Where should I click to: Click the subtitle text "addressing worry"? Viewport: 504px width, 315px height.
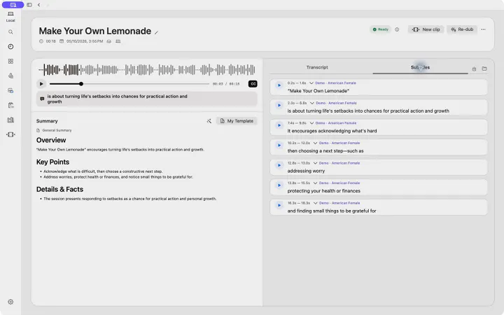point(306,171)
